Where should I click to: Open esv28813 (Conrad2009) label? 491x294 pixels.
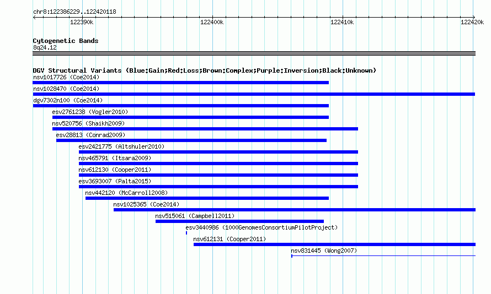[90, 135]
